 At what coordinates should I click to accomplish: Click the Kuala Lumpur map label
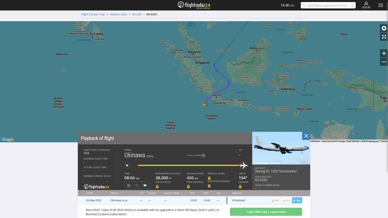(193, 57)
